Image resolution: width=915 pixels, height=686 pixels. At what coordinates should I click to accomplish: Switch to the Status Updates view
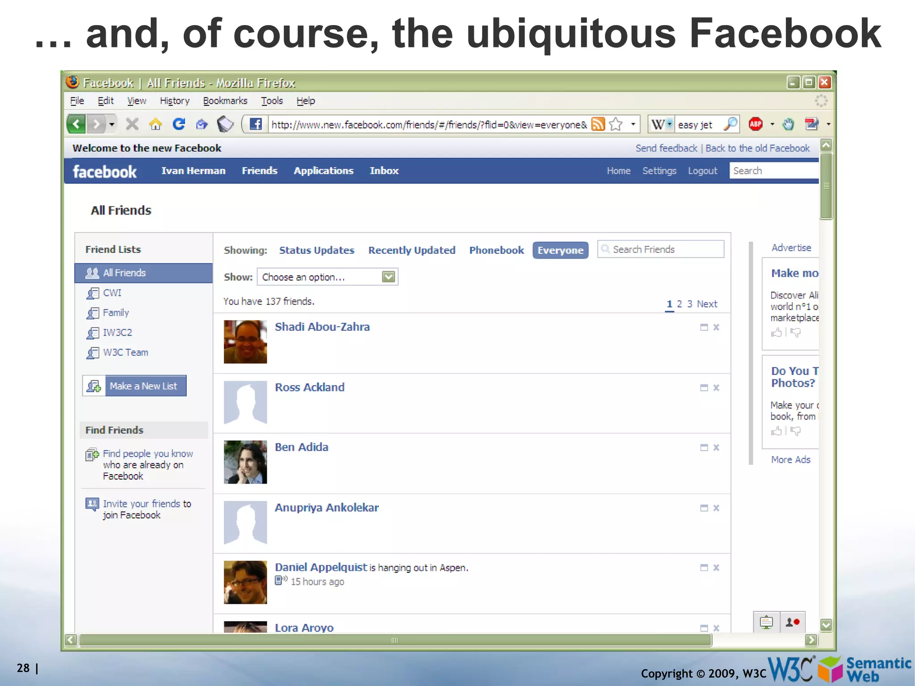tap(317, 250)
